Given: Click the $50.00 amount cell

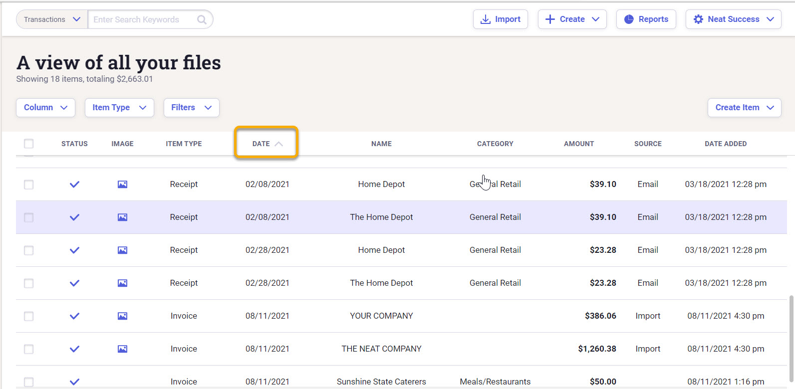Looking at the screenshot, I should click(x=603, y=382).
